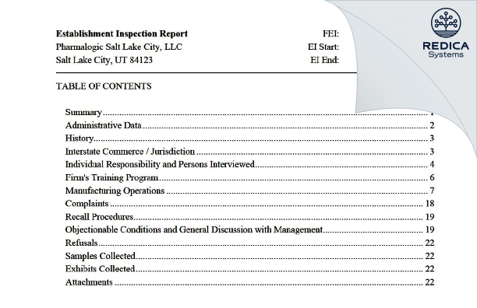Select the 'Establishment Inspection Report' heading
Screen dimensions: 477x308
pyautogui.click(x=122, y=33)
